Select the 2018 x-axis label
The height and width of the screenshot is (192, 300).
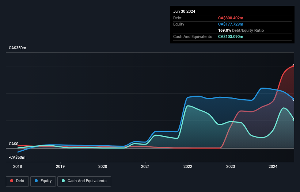click(x=18, y=166)
